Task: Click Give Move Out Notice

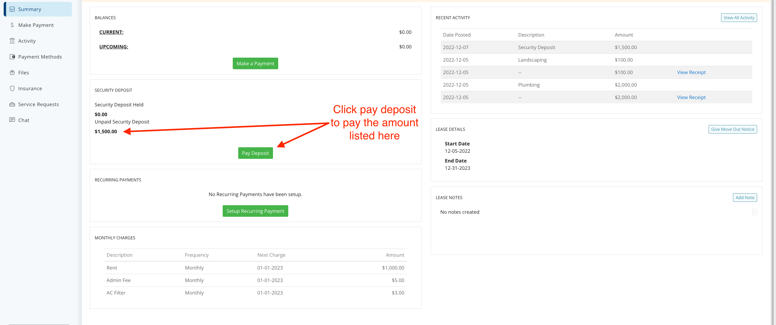Action: (732, 129)
